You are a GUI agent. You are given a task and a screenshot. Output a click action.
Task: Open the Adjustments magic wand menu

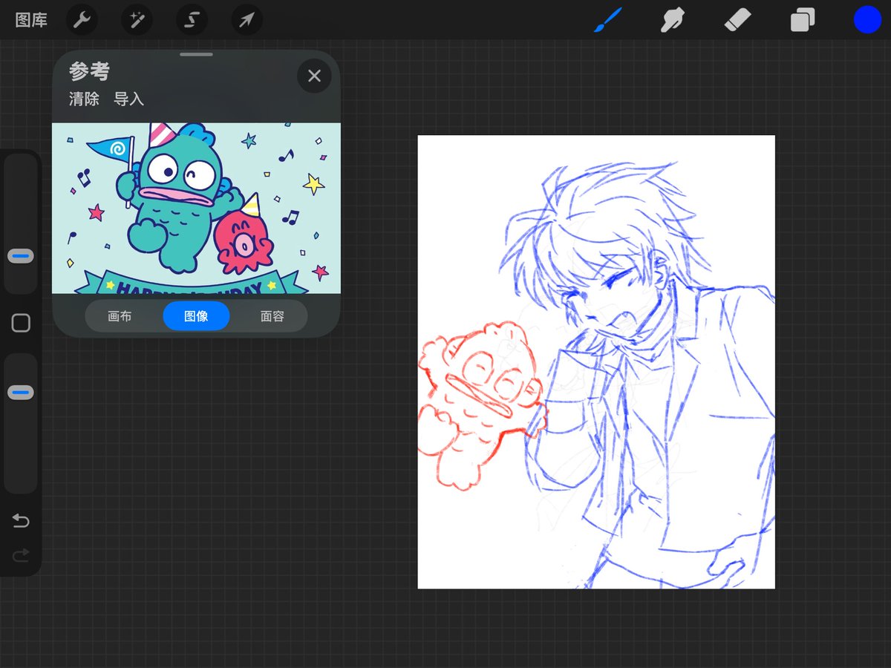click(x=137, y=20)
